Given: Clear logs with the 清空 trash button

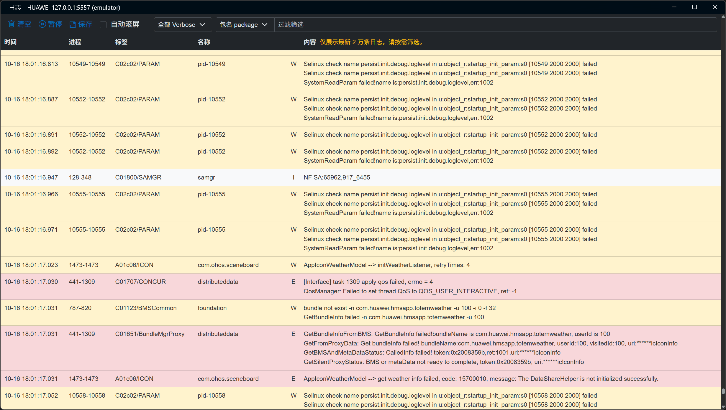Looking at the screenshot, I should (20, 24).
